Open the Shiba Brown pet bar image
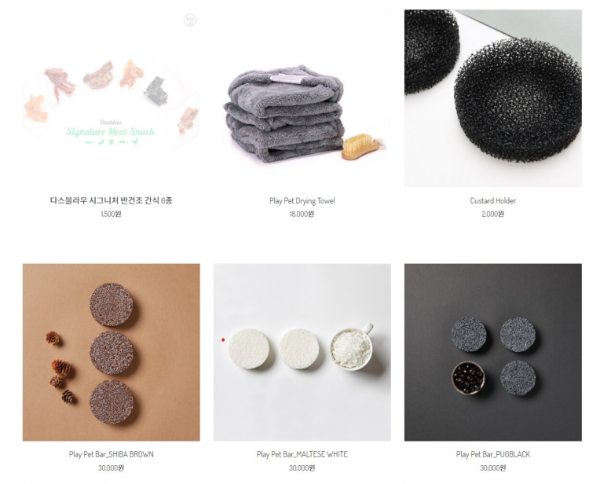The image size is (589, 484). [112, 352]
